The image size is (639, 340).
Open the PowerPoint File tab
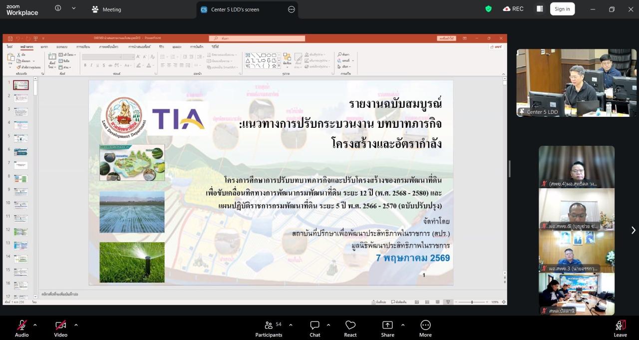click(9, 46)
